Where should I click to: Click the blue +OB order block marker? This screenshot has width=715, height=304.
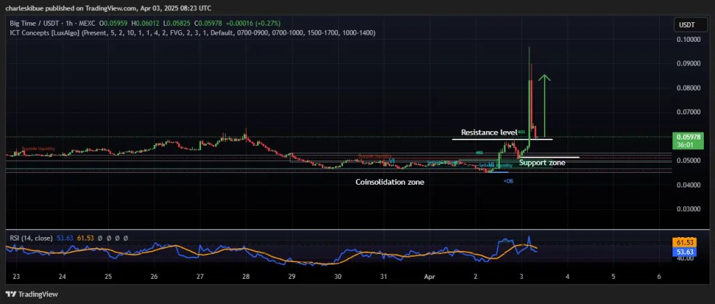point(508,180)
